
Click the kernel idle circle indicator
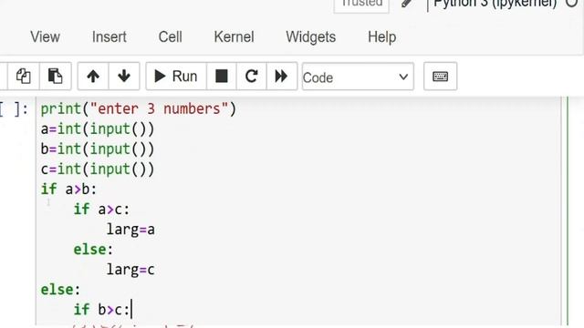(572, 3)
